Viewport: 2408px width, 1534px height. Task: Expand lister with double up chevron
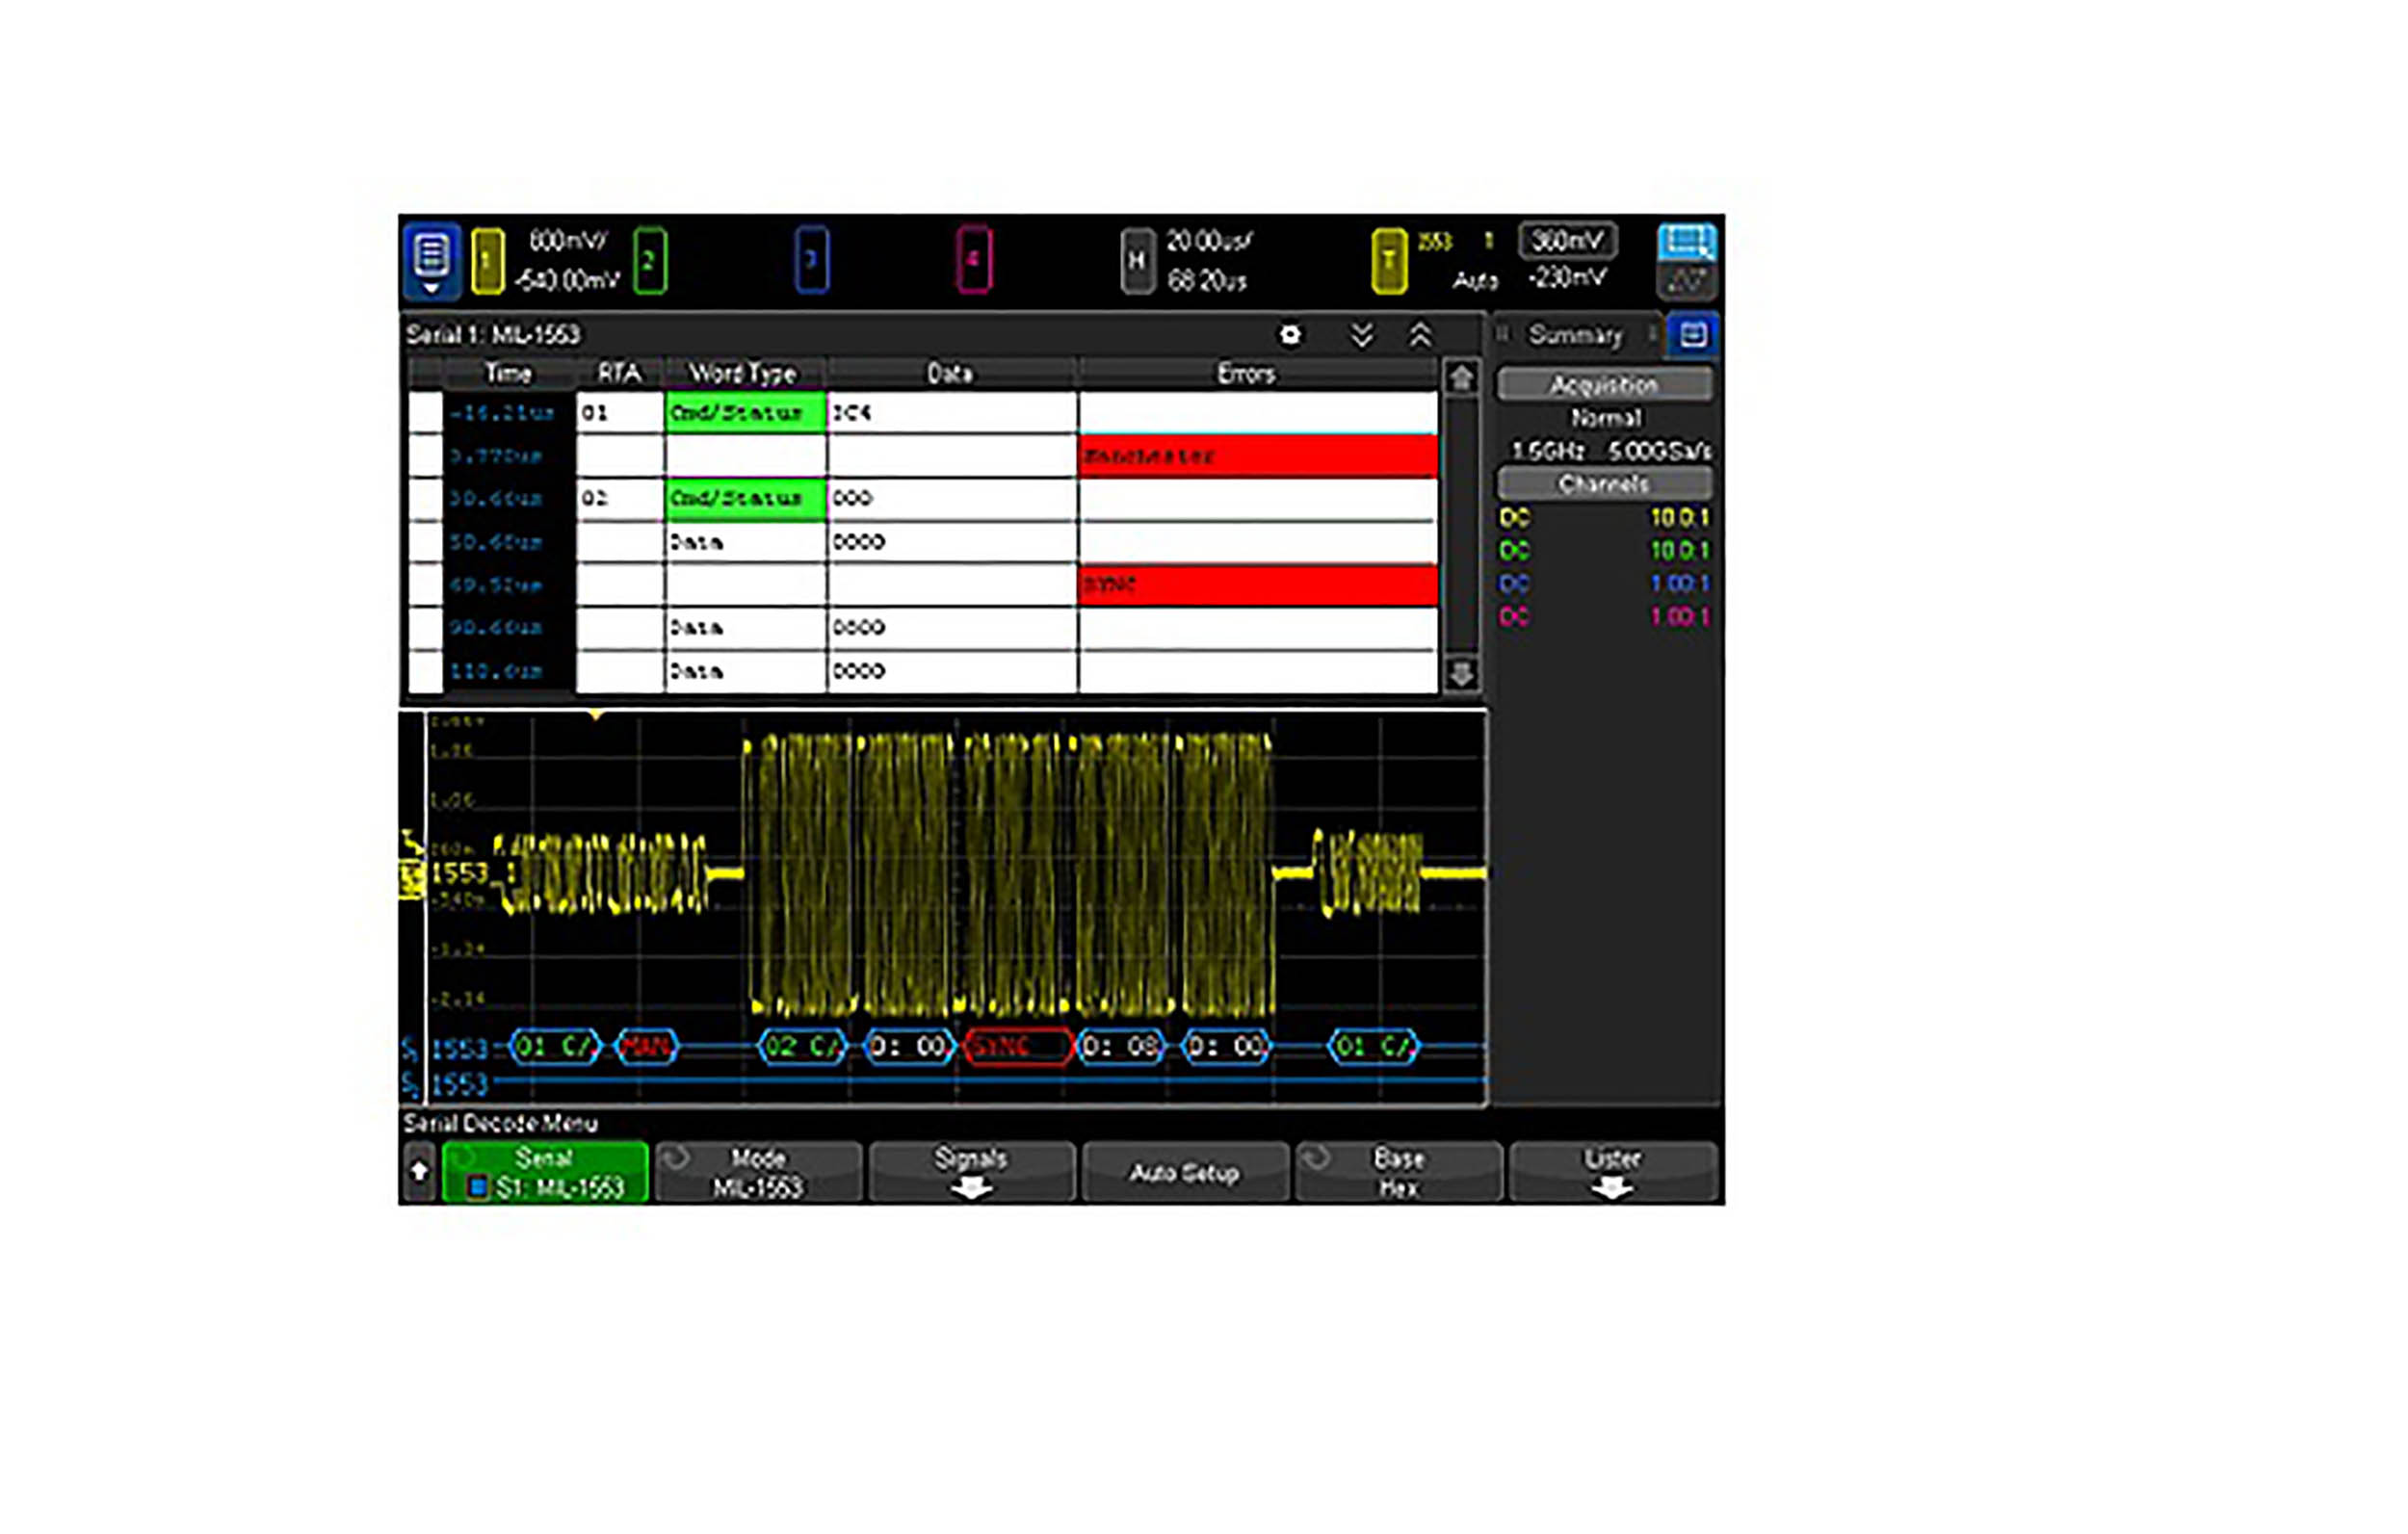pyautogui.click(x=1420, y=334)
